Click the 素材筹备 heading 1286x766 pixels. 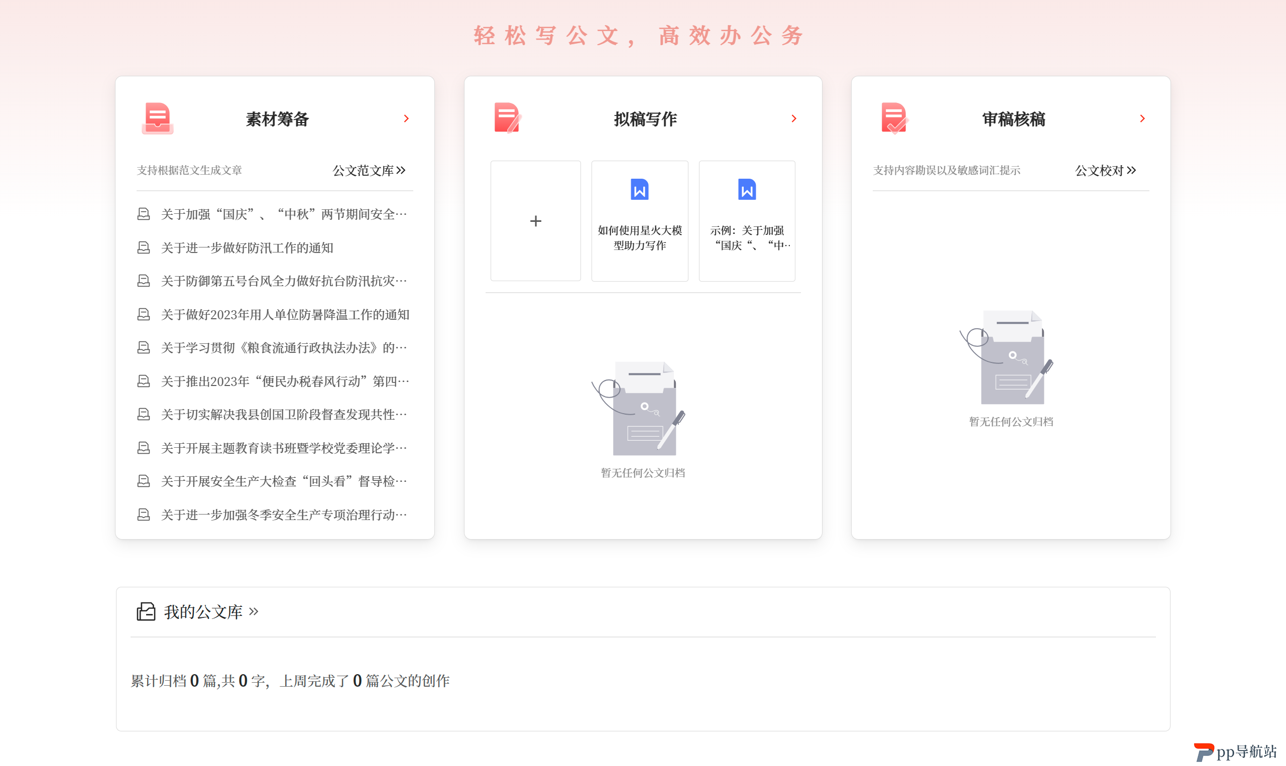click(x=277, y=119)
